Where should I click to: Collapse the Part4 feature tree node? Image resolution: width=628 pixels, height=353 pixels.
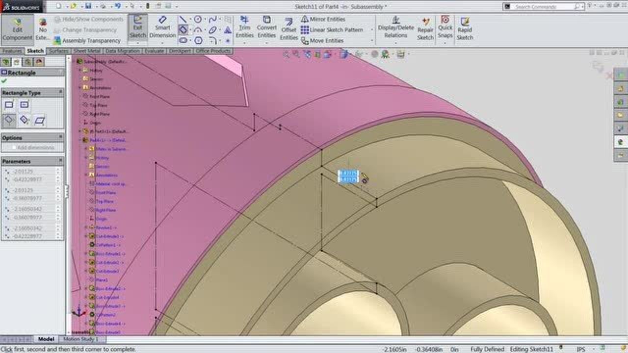[80, 140]
